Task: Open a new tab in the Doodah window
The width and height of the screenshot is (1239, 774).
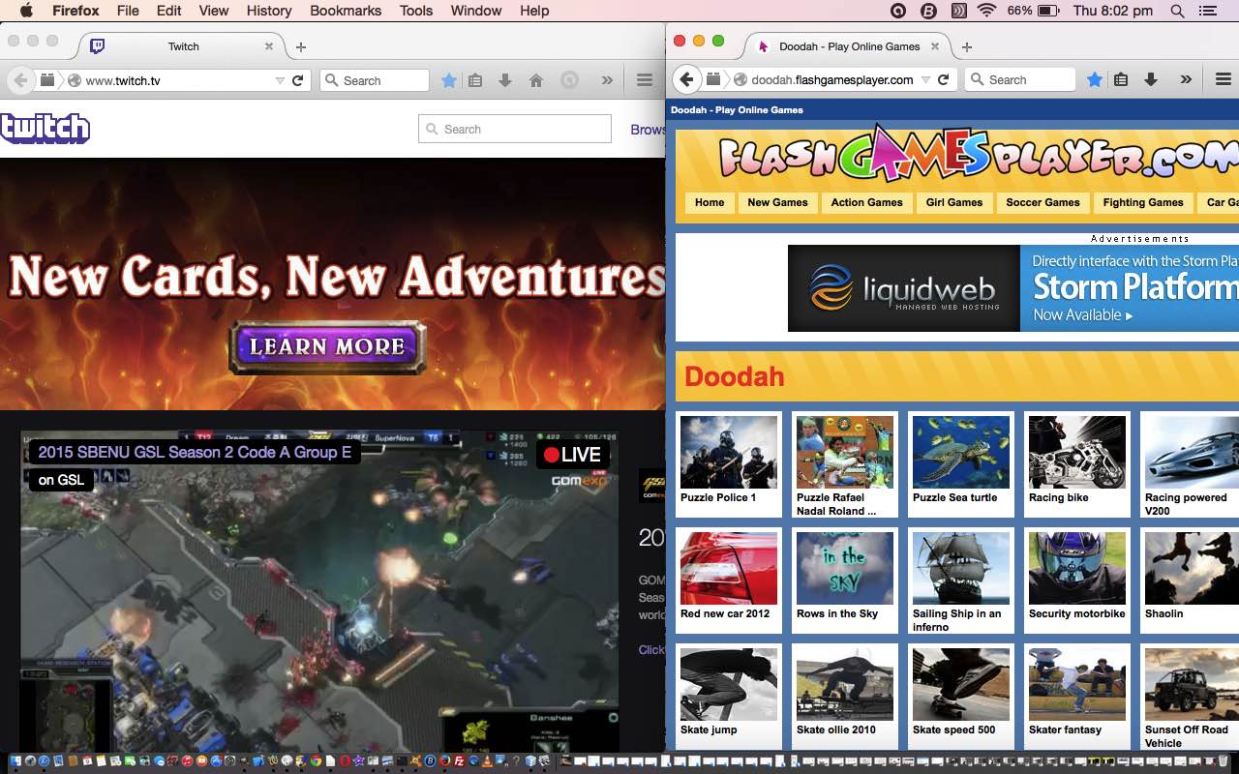Action: pos(966,46)
